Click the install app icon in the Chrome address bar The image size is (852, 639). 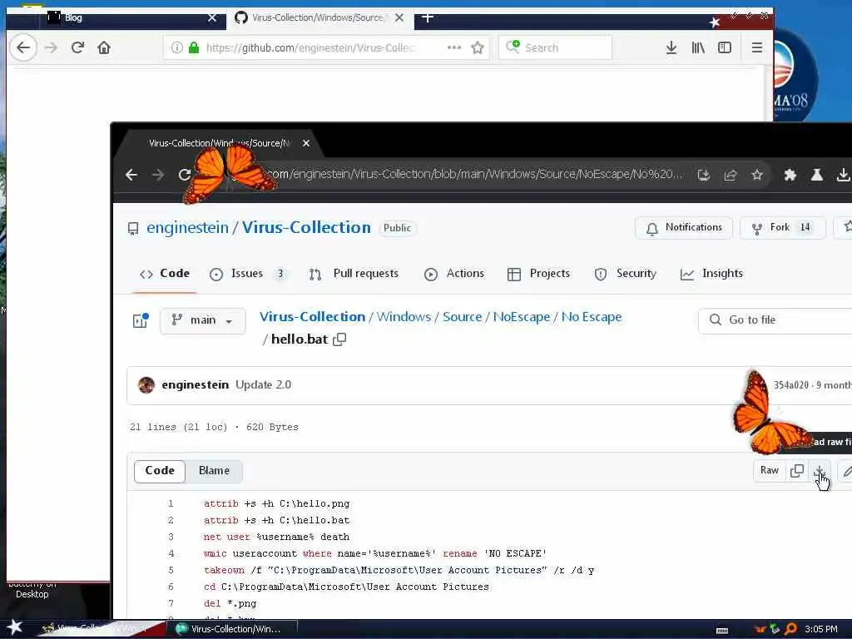704,175
